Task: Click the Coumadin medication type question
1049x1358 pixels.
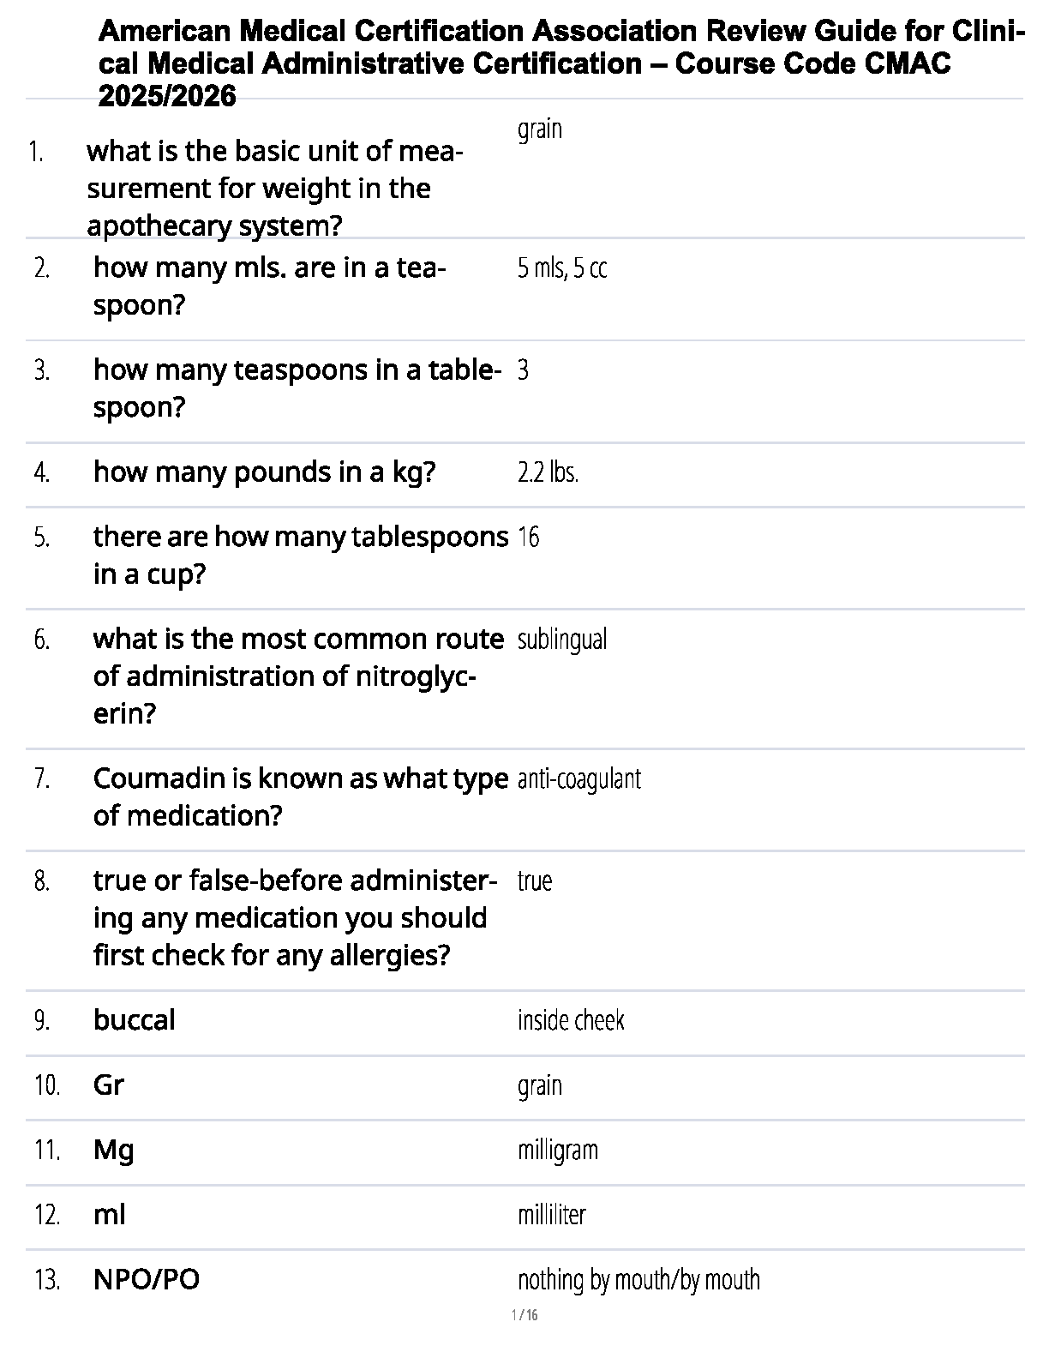Action: (x=300, y=796)
